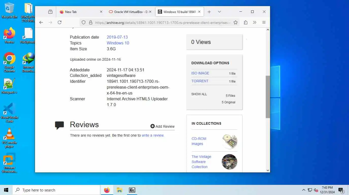Image resolution: width=349 pixels, height=195 pixels.
Task: Click the taskbar search box
Action: [56, 190]
